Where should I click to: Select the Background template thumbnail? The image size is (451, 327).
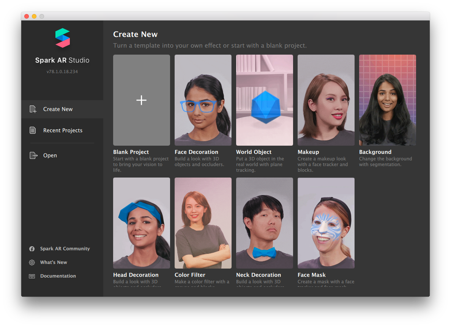[388, 100]
